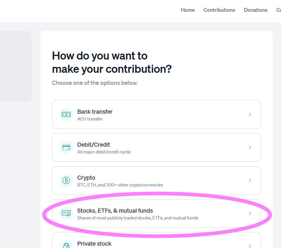Choose Stocks, ETFs, & mutual funds title
The height and width of the screenshot is (248, 281).
tap(115, 211)
